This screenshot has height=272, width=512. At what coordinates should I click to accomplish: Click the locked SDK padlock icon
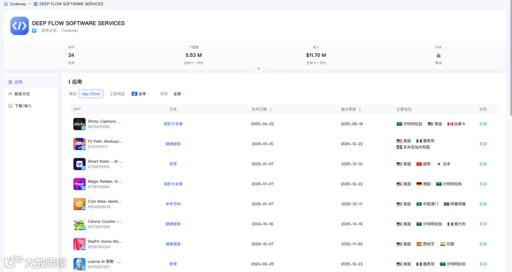439,55
